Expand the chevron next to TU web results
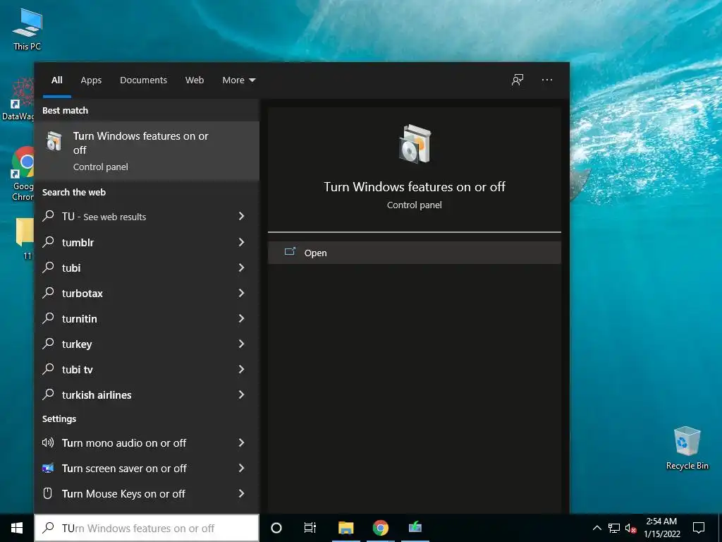Image resolution: width=722 pixels, height=542 pixels. pyautogui.click(x=241, y=216)
